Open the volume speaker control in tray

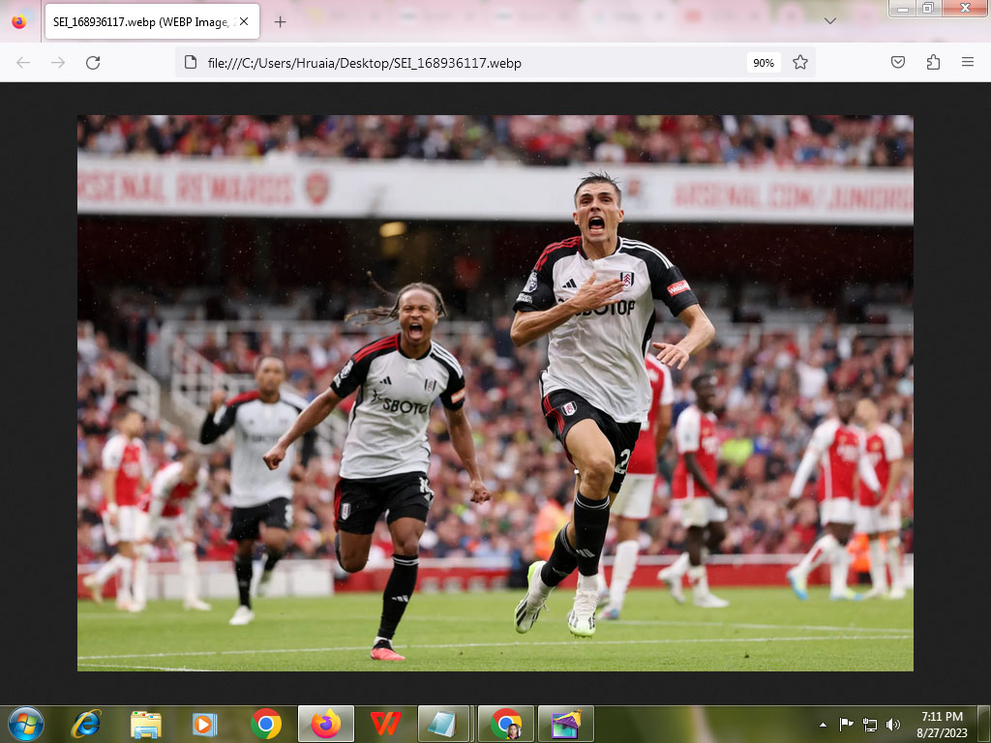[x=892, y=724]
